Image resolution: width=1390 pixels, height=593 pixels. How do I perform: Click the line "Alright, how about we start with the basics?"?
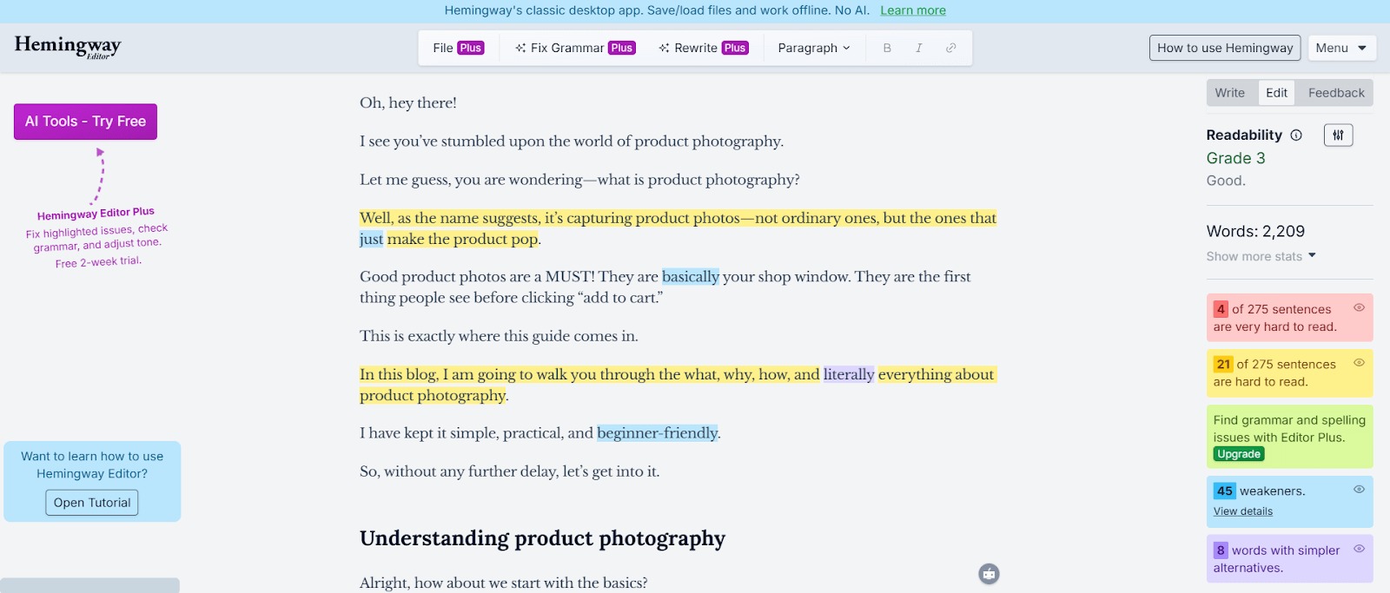pos(504,583)
